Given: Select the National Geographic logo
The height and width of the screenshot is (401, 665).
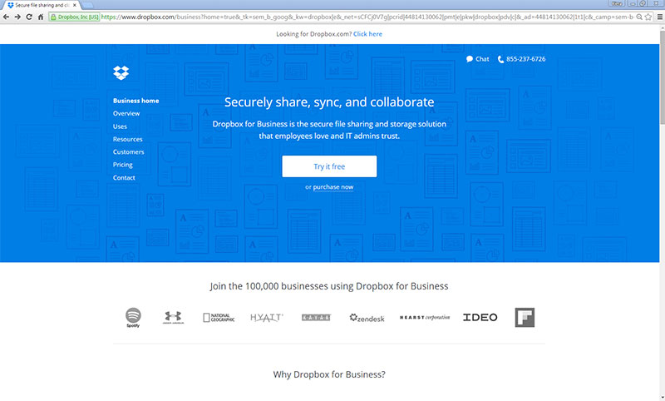Looking at the screenshot, I should (219, 317).
